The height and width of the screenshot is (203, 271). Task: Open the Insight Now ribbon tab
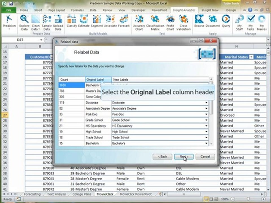click(210, 10)
